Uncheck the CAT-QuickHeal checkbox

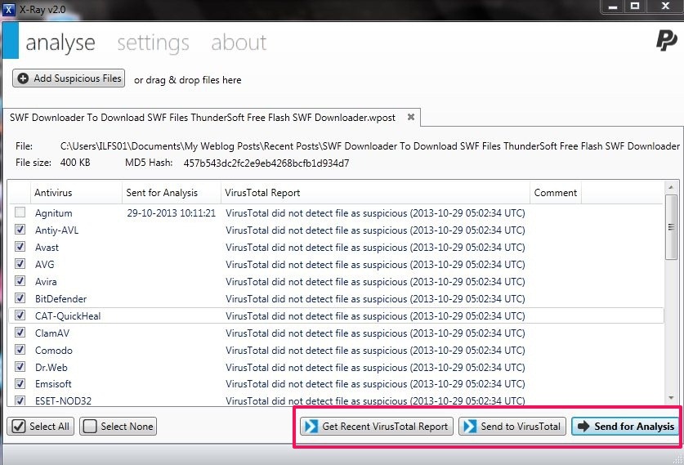tap(20, 315)
